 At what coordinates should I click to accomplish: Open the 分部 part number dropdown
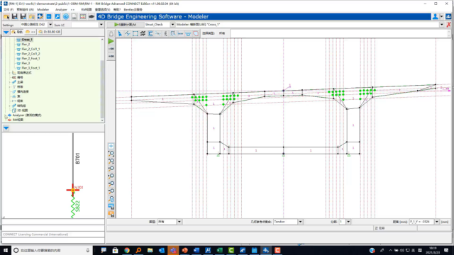[x=348, y=222]
